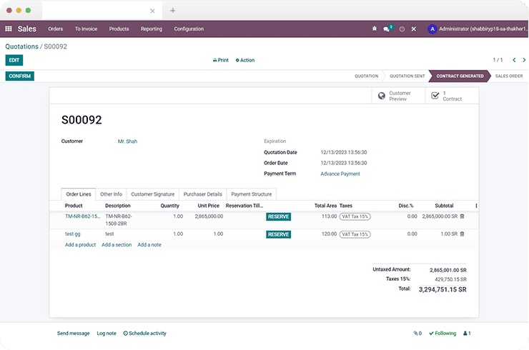Delete the test gg order line
This screenshot has width=529, height=350.
pos(462,234)
